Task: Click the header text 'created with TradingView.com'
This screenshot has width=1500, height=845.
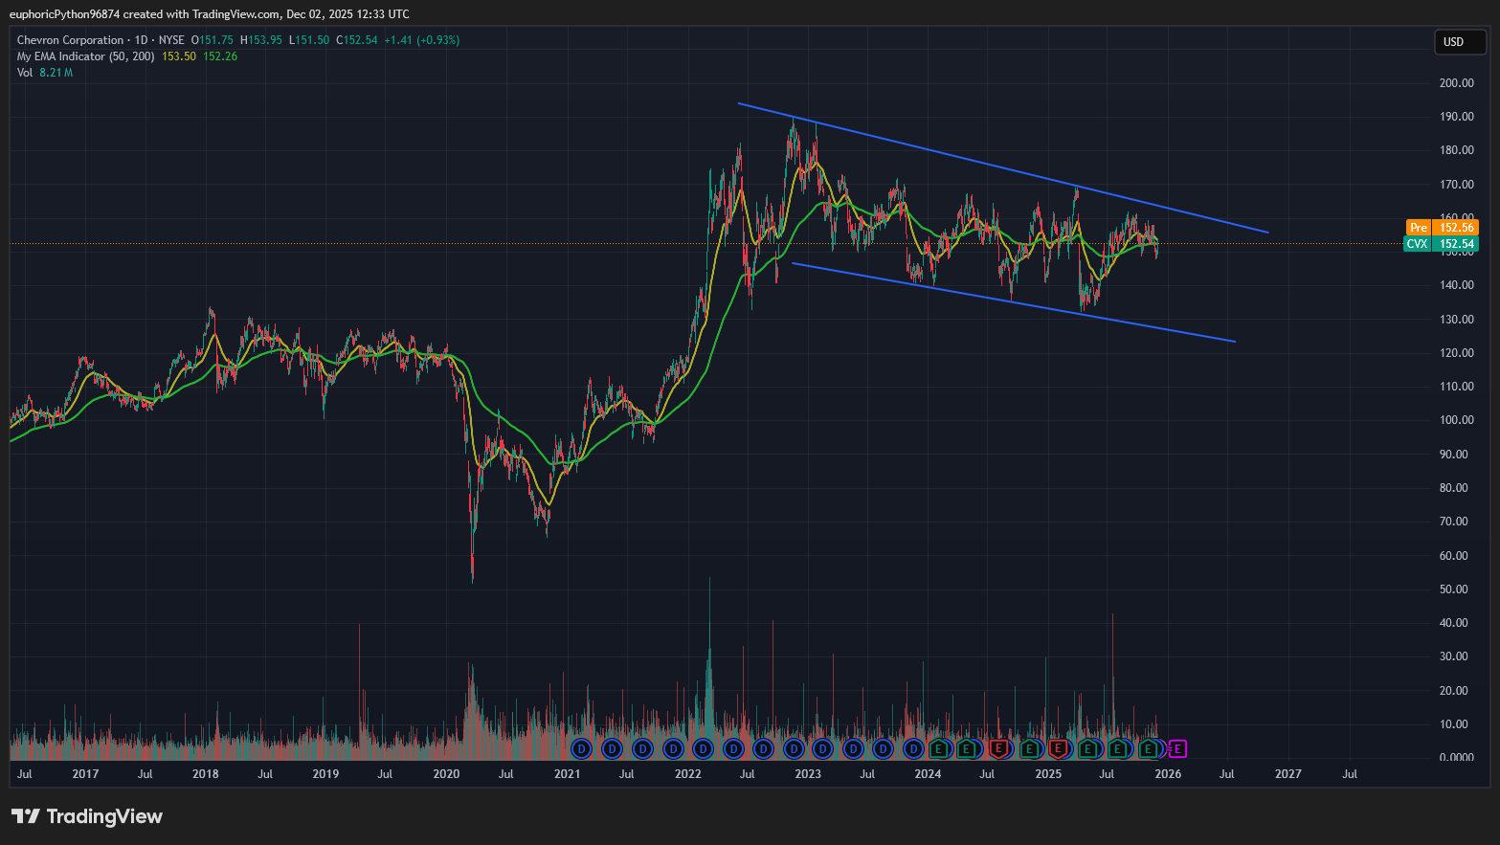Action: pyautogui.click(x=202, y=14)
